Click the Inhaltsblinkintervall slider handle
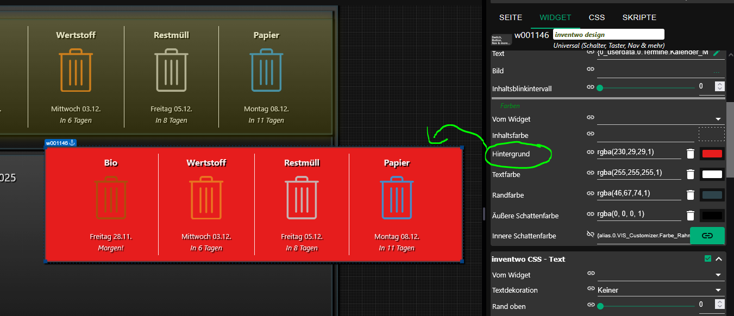This screenshot has height=316, width=734. [600, 87]
